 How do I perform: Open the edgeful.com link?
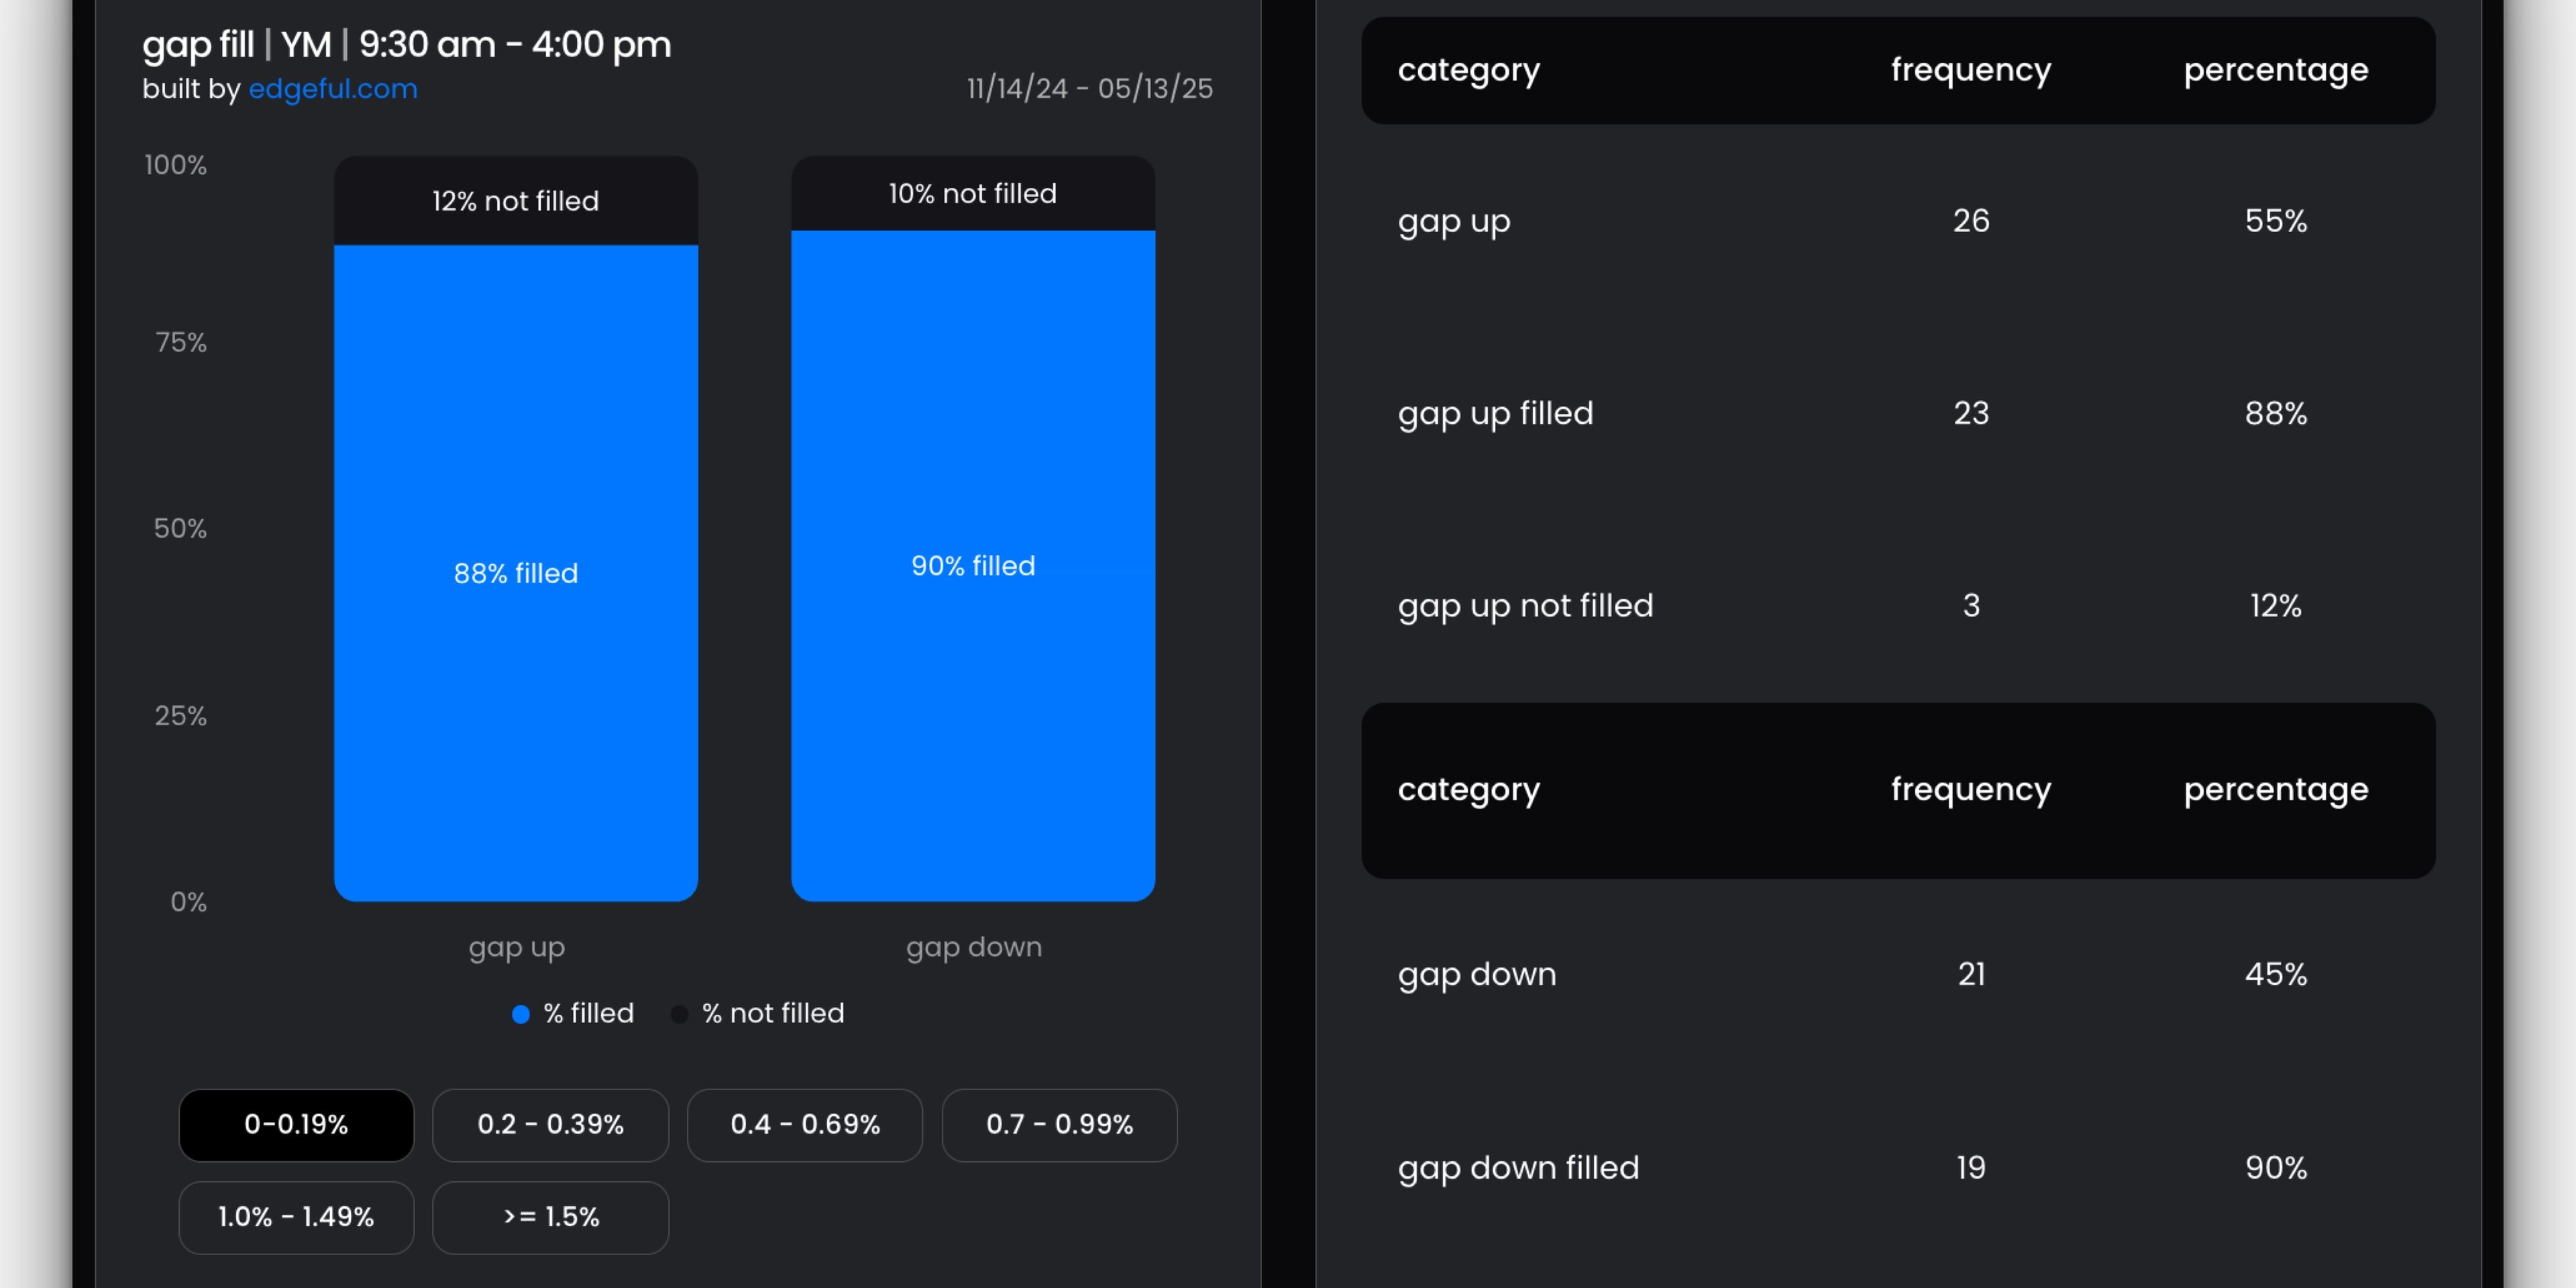333,89
